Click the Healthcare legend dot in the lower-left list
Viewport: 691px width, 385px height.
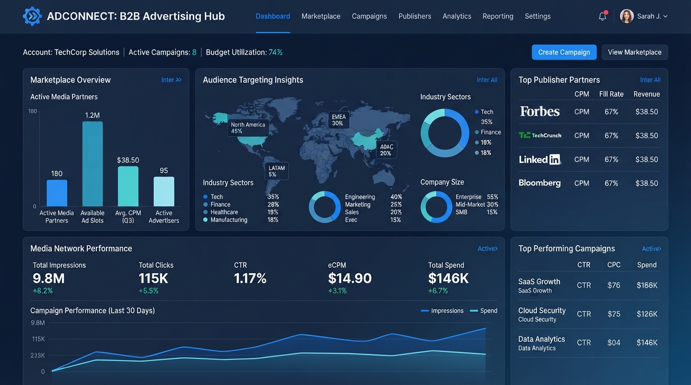click(205, 212)
